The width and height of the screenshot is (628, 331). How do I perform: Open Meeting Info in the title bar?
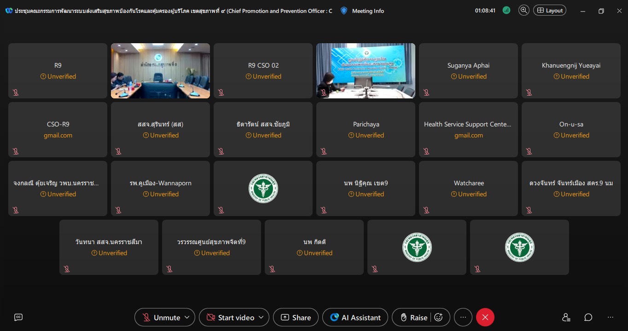pyautogui.click(x=363, y=11)
